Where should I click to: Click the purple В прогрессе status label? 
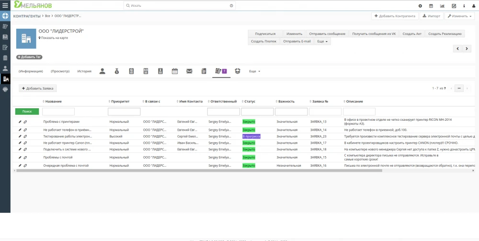point(251,136)
